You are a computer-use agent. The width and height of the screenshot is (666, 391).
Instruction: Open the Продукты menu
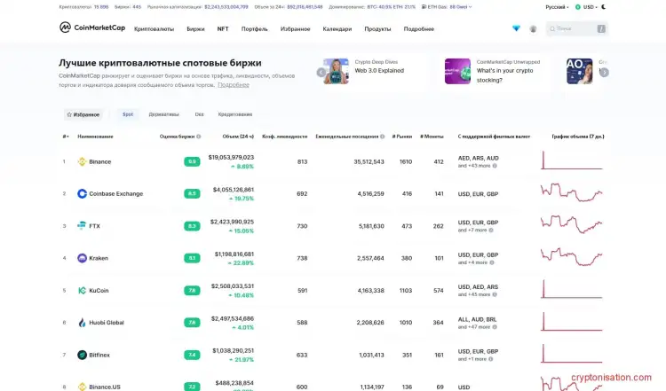(x=377, y=29)
